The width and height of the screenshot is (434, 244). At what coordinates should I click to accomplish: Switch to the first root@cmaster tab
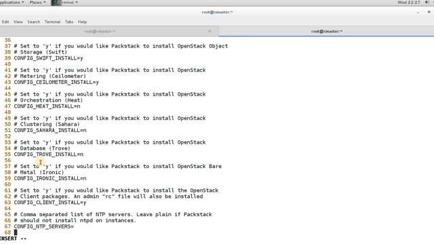100,31
